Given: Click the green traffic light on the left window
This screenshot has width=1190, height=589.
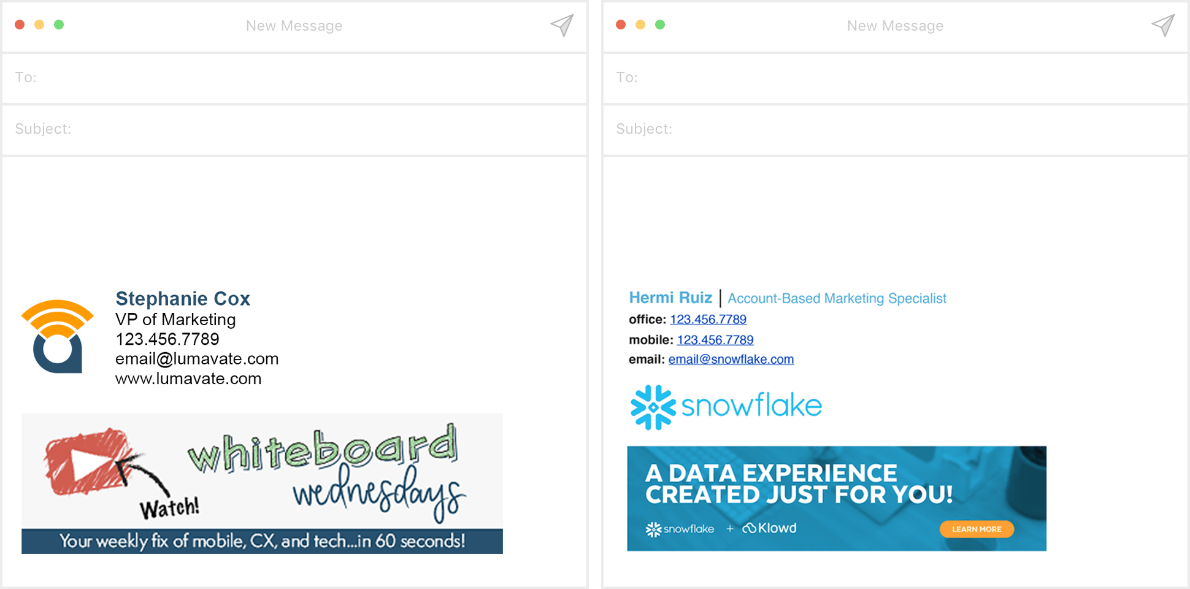Looking at the screenshot, I should coord(59,25).
